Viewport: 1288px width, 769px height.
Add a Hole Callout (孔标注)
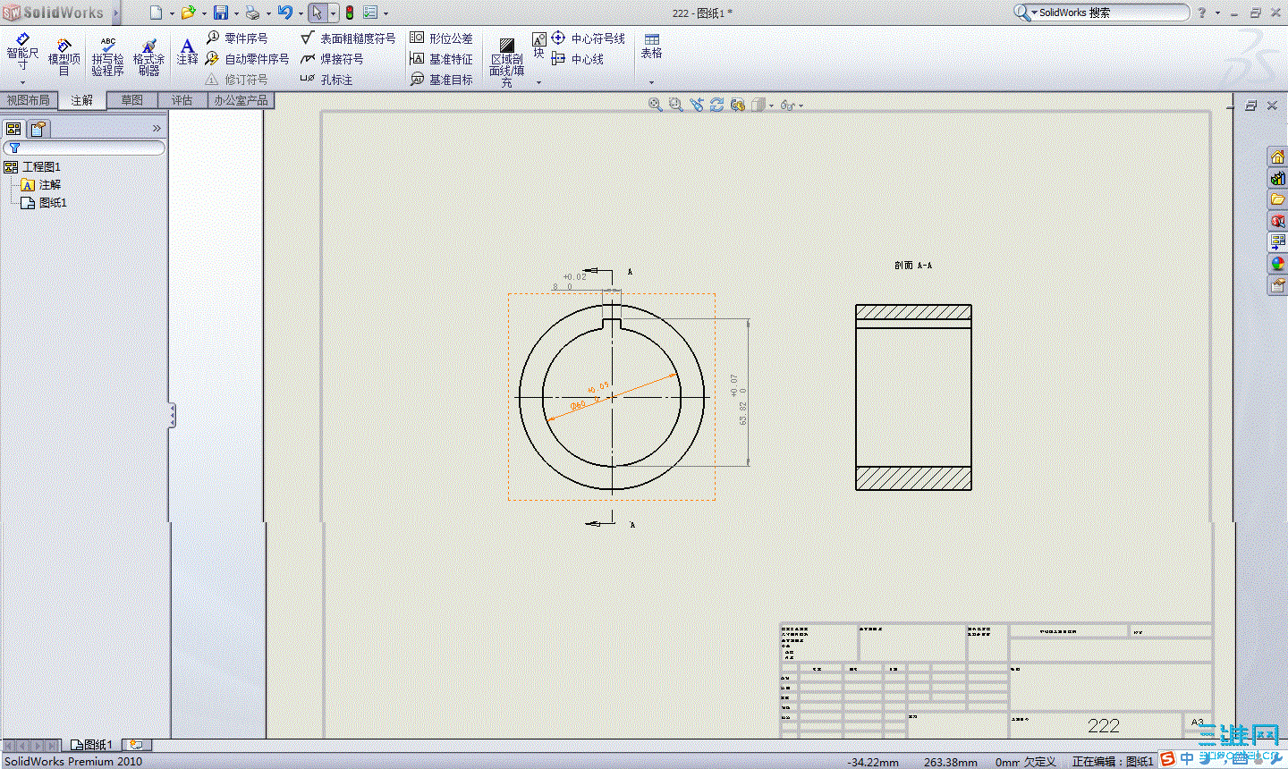pyautogui.click(x=326, y=80)
